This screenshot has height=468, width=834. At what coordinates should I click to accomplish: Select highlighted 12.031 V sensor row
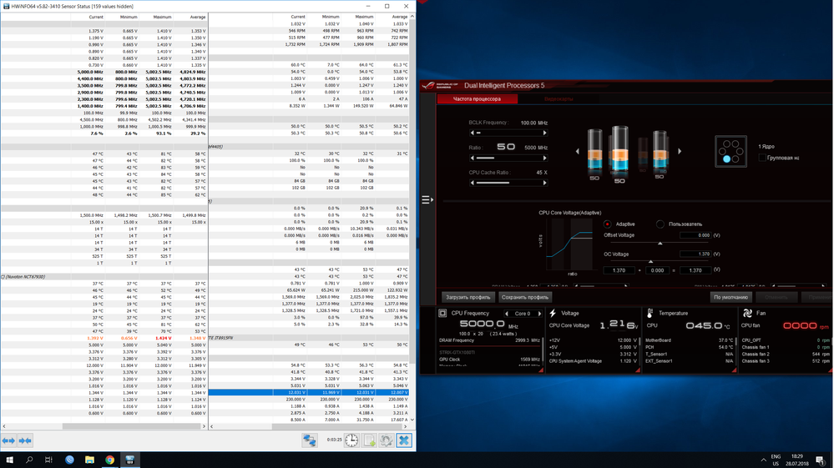[309, 393]
